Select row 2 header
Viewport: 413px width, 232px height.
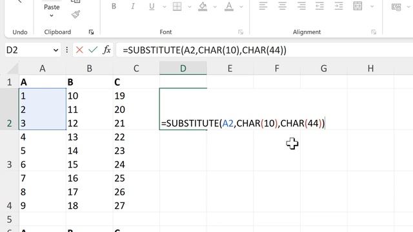point(10,109)
